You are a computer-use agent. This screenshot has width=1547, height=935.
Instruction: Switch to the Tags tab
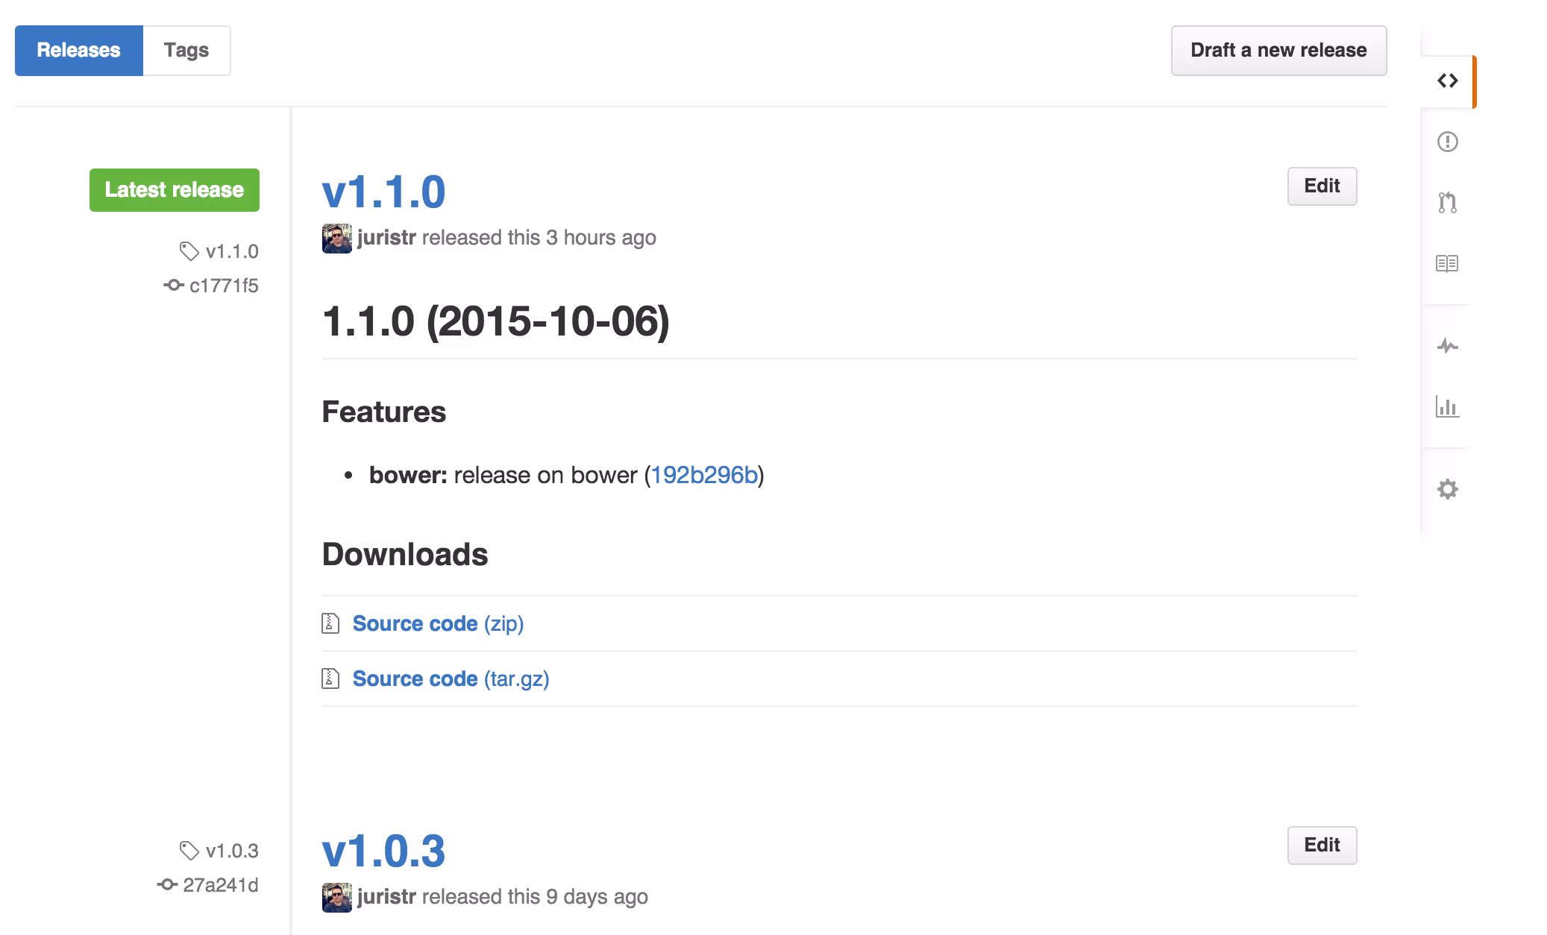186,51
